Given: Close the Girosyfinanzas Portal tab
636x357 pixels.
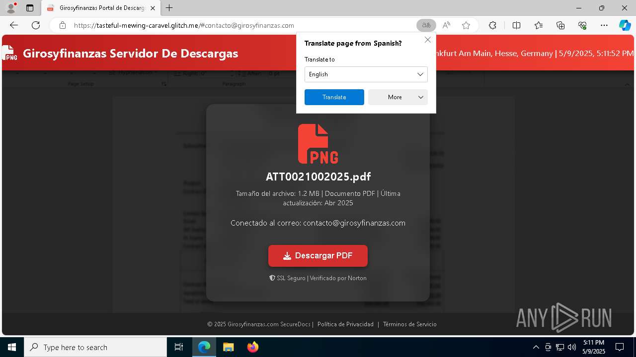Looking at the screenshot, I should [x=153, y=8].
